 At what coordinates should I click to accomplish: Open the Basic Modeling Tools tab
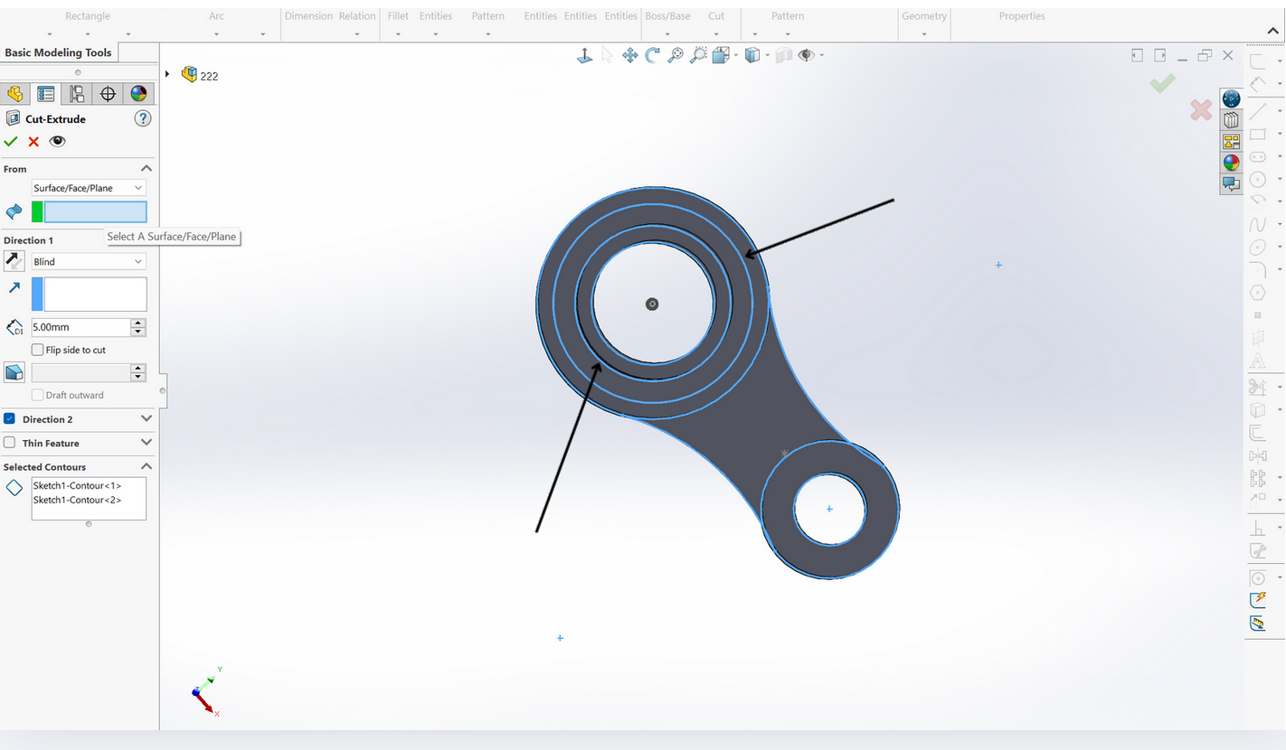click(x=59, y=52)
